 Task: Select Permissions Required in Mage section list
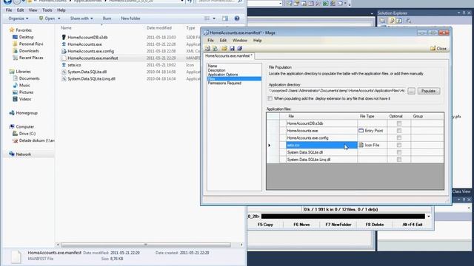[x=224, y=83]
